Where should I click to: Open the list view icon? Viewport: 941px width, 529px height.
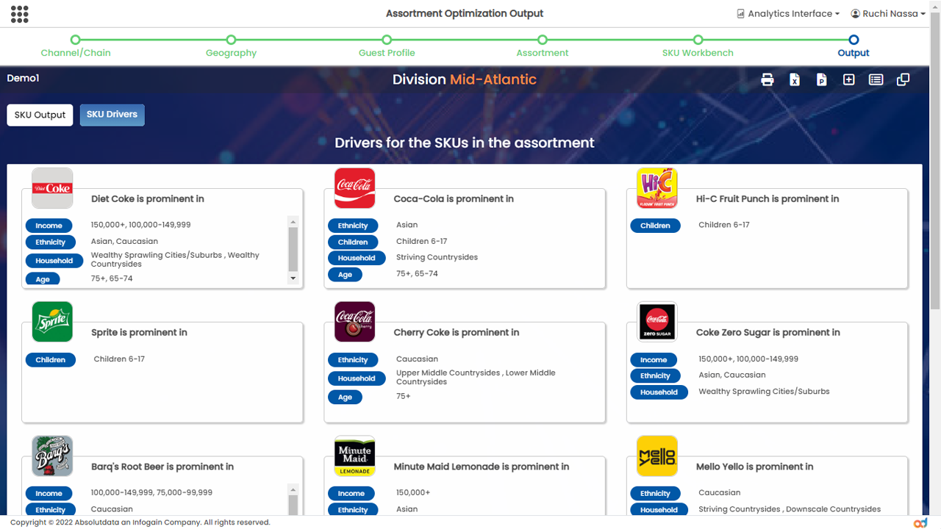pyautogui.click(x=876, y=79)
